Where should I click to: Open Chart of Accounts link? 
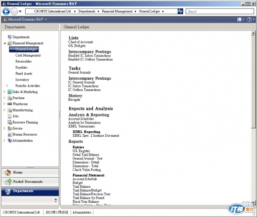pyautogui.click(x=81, y=42)
